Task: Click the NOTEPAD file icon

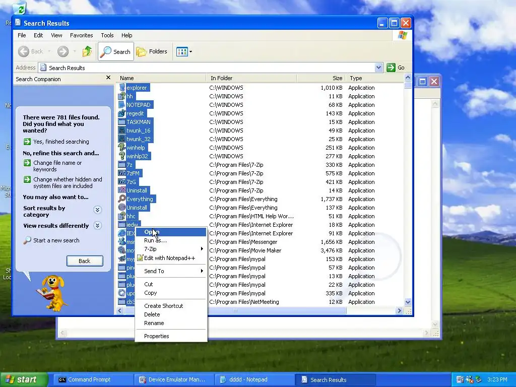Action: coord(122,105)
